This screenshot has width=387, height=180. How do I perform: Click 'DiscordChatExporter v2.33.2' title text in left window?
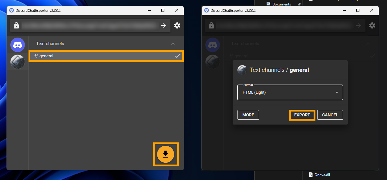(x=38, y=10)
